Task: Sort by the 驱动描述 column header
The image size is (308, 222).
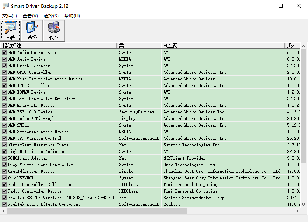Action: 59,45
